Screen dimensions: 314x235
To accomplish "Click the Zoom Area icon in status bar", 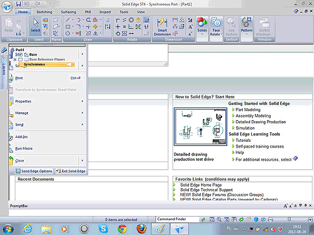I will click(212, 220).
